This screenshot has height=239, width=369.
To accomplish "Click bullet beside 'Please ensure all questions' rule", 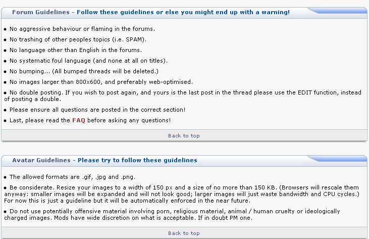I will (5, 110).
